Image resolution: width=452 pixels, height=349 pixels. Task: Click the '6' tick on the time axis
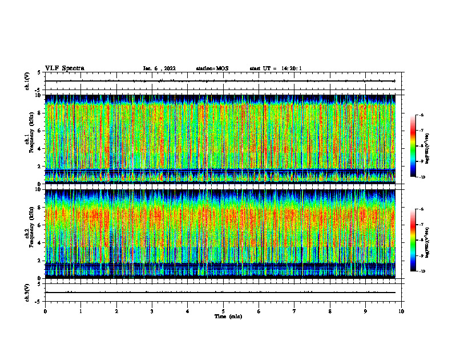(x=259, y=311)
